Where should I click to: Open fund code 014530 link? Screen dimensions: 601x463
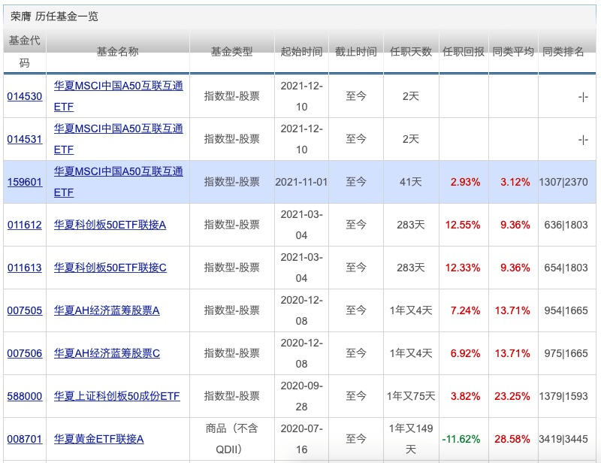[24, 96]
